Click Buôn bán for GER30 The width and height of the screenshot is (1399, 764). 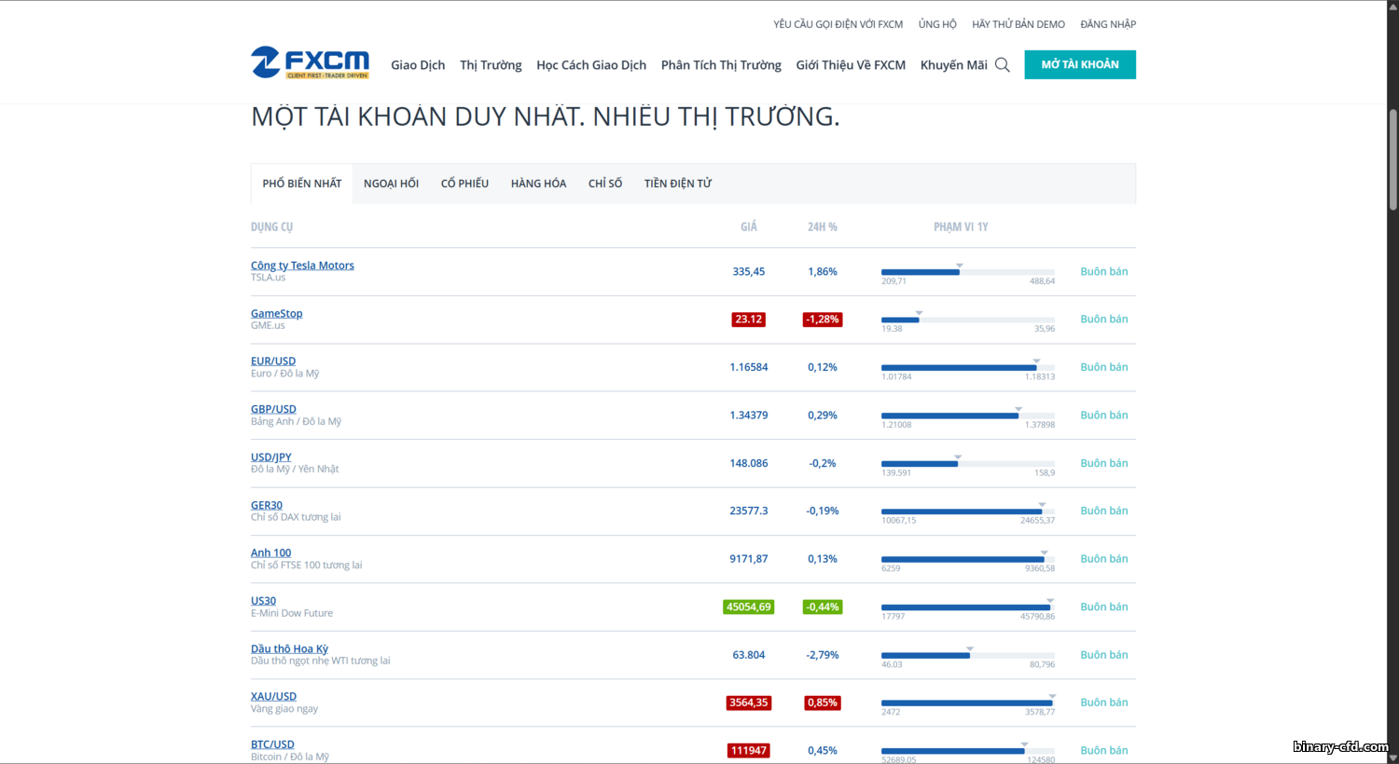[1104, 511]
